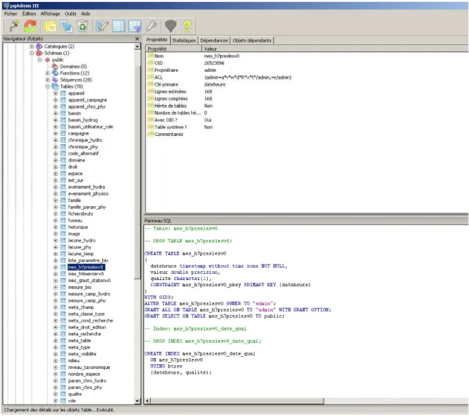Click the Catalogues (2) node icon
This screenshot has width=469, height=416.
[x=39, y=46]
